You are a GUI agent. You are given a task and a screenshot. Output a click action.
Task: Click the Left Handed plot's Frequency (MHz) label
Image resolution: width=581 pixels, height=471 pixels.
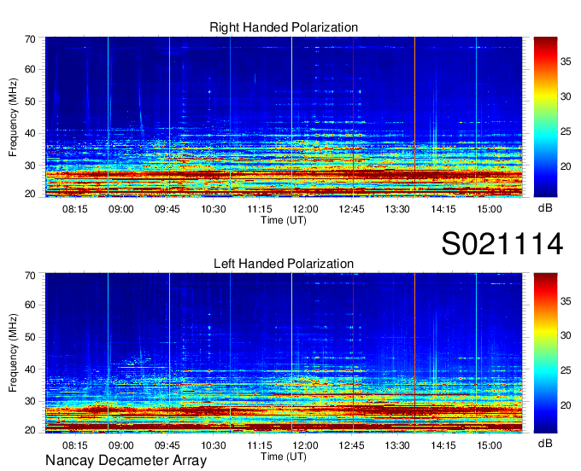[13, 353]
